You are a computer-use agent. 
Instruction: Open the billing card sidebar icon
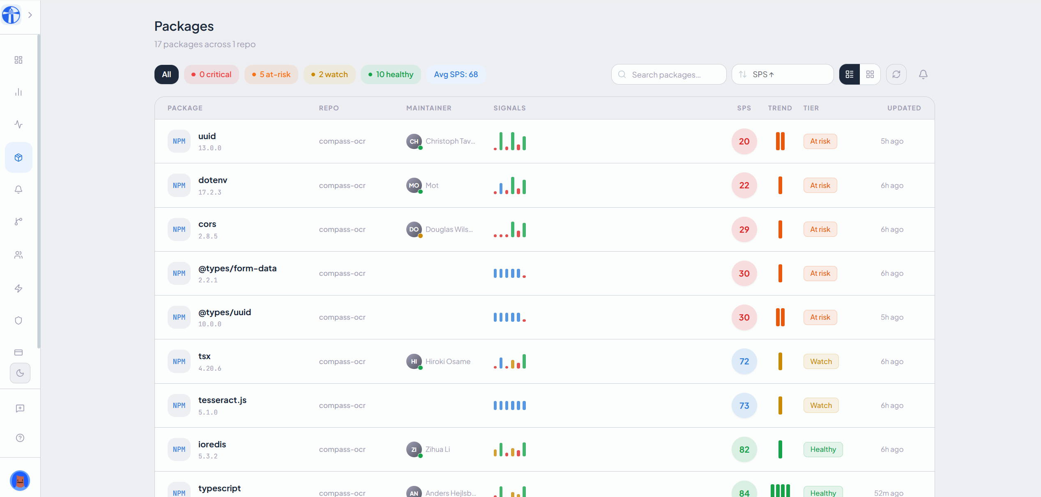pyautogui.click(x=18, y=353)
